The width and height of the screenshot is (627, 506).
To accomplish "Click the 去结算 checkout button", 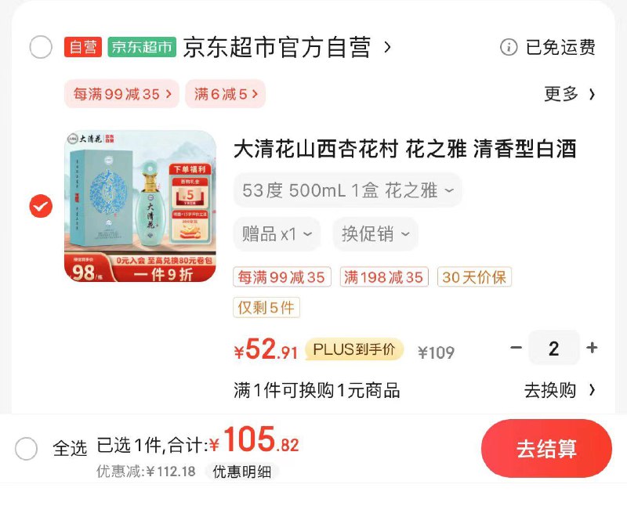I will point(546,449).
